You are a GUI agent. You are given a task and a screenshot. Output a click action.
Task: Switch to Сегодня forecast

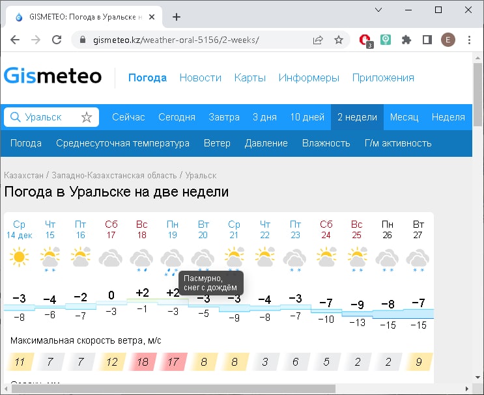(177, 117)
